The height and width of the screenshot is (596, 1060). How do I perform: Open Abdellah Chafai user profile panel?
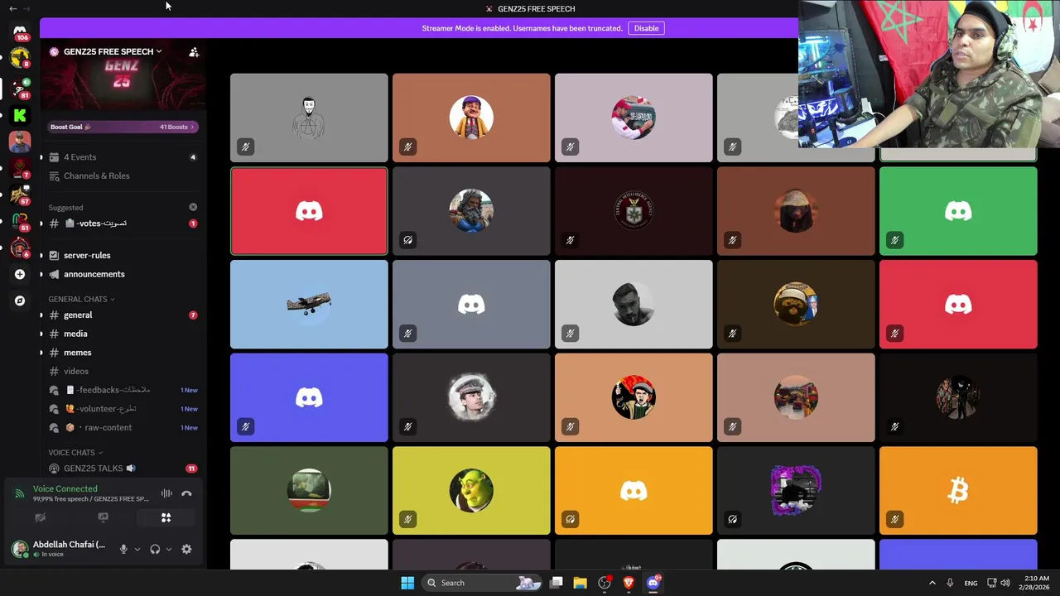click(x=60, y=549)
